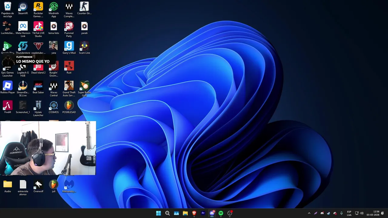
Task: Switch to Adobe Premiere Pro in taskbar
Action: pos(203,213)
